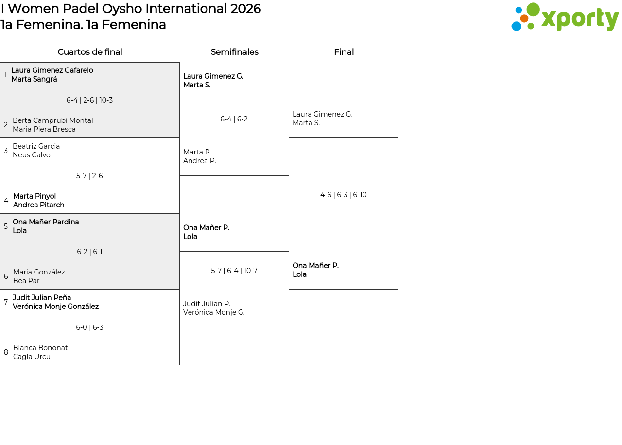Click the Marta Pinyol and Andrea Pitarch team
The width and height of the screenshot is (622, 445).
coord(39,201)
